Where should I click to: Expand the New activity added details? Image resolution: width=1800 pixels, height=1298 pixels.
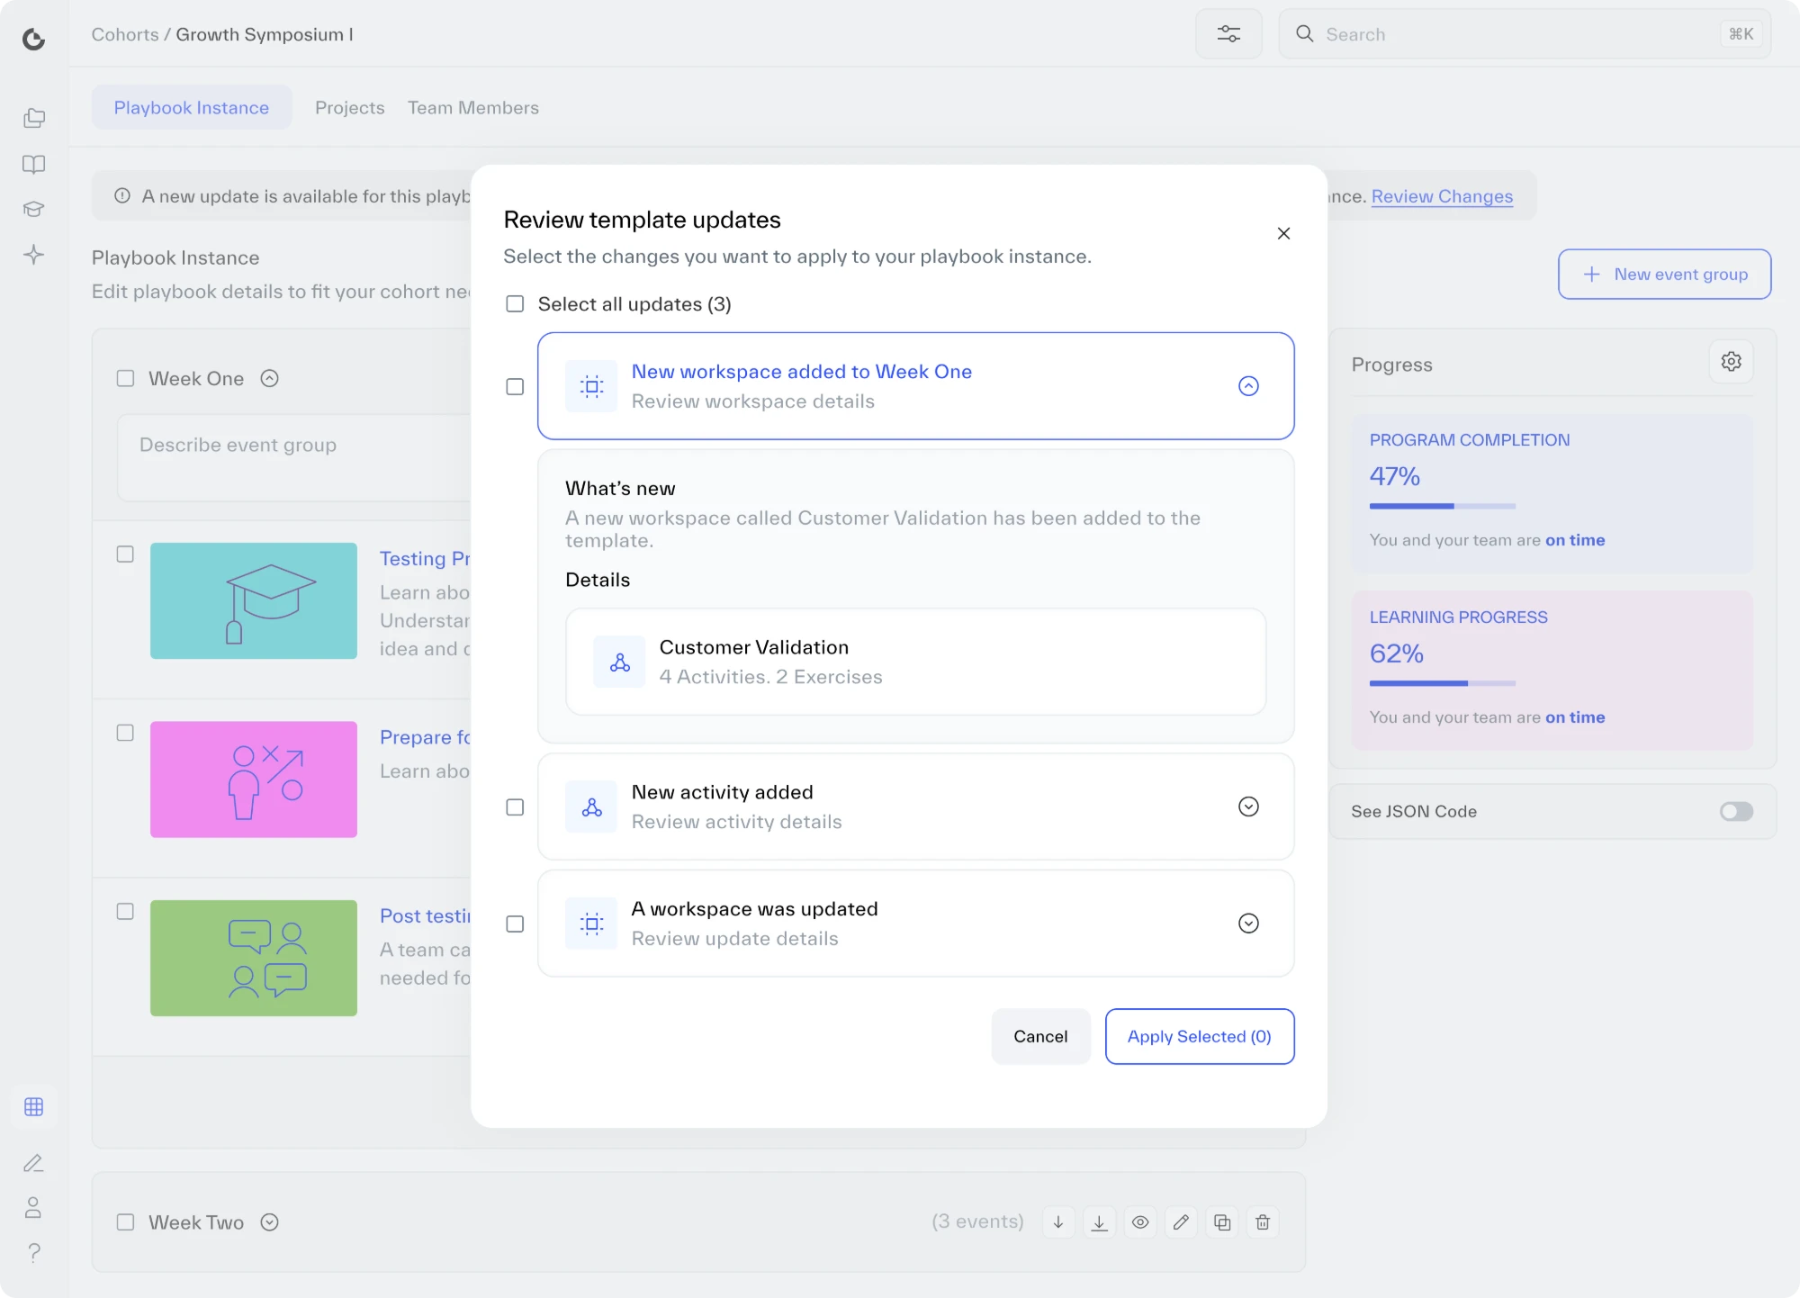pyautogui.click(x=1248, y=807)
